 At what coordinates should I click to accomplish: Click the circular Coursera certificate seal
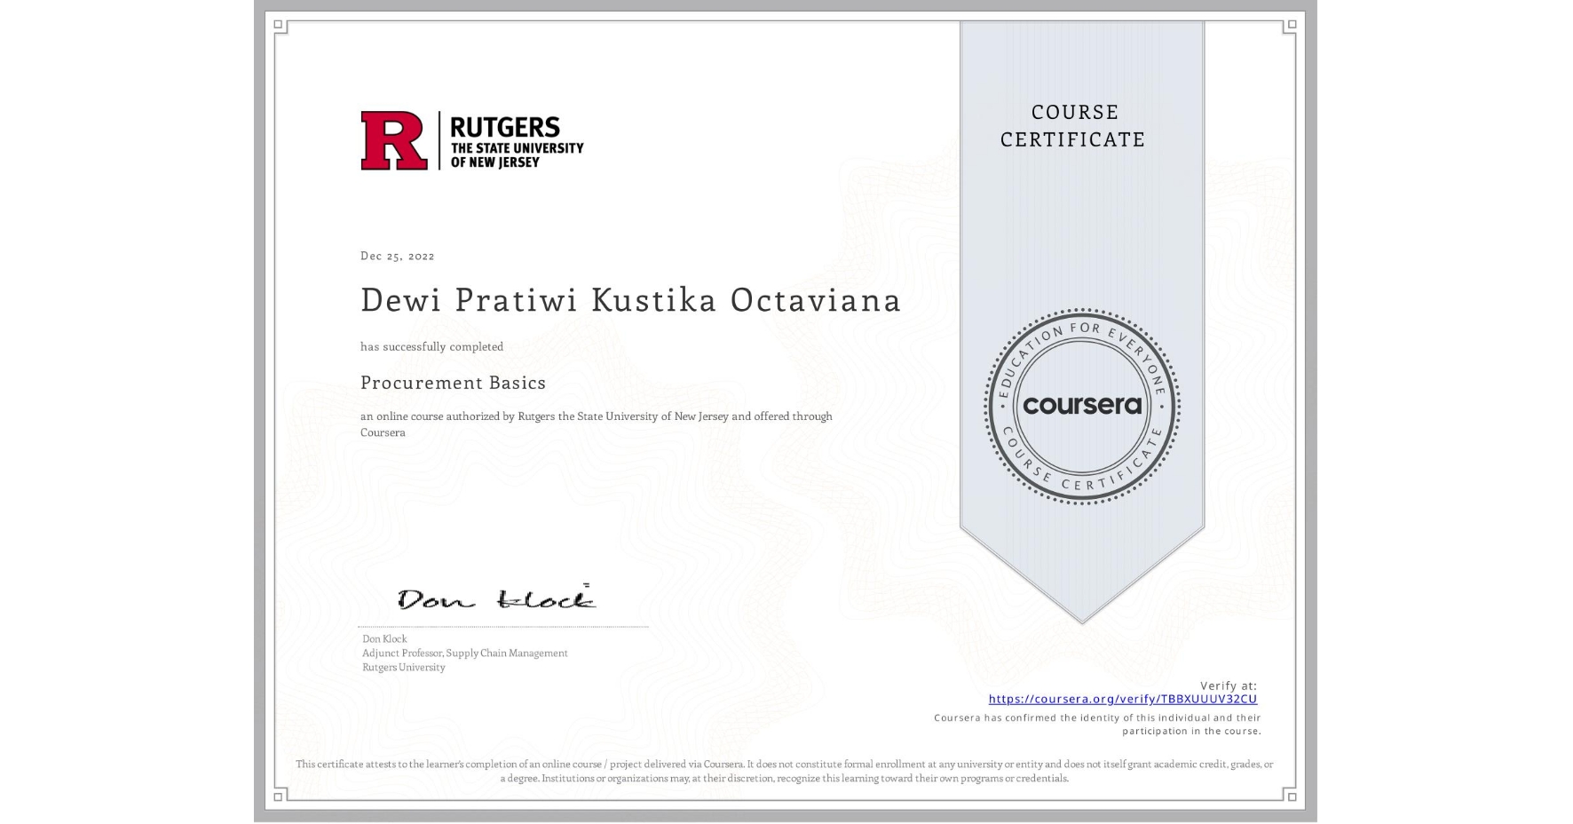click(1082, 407)
